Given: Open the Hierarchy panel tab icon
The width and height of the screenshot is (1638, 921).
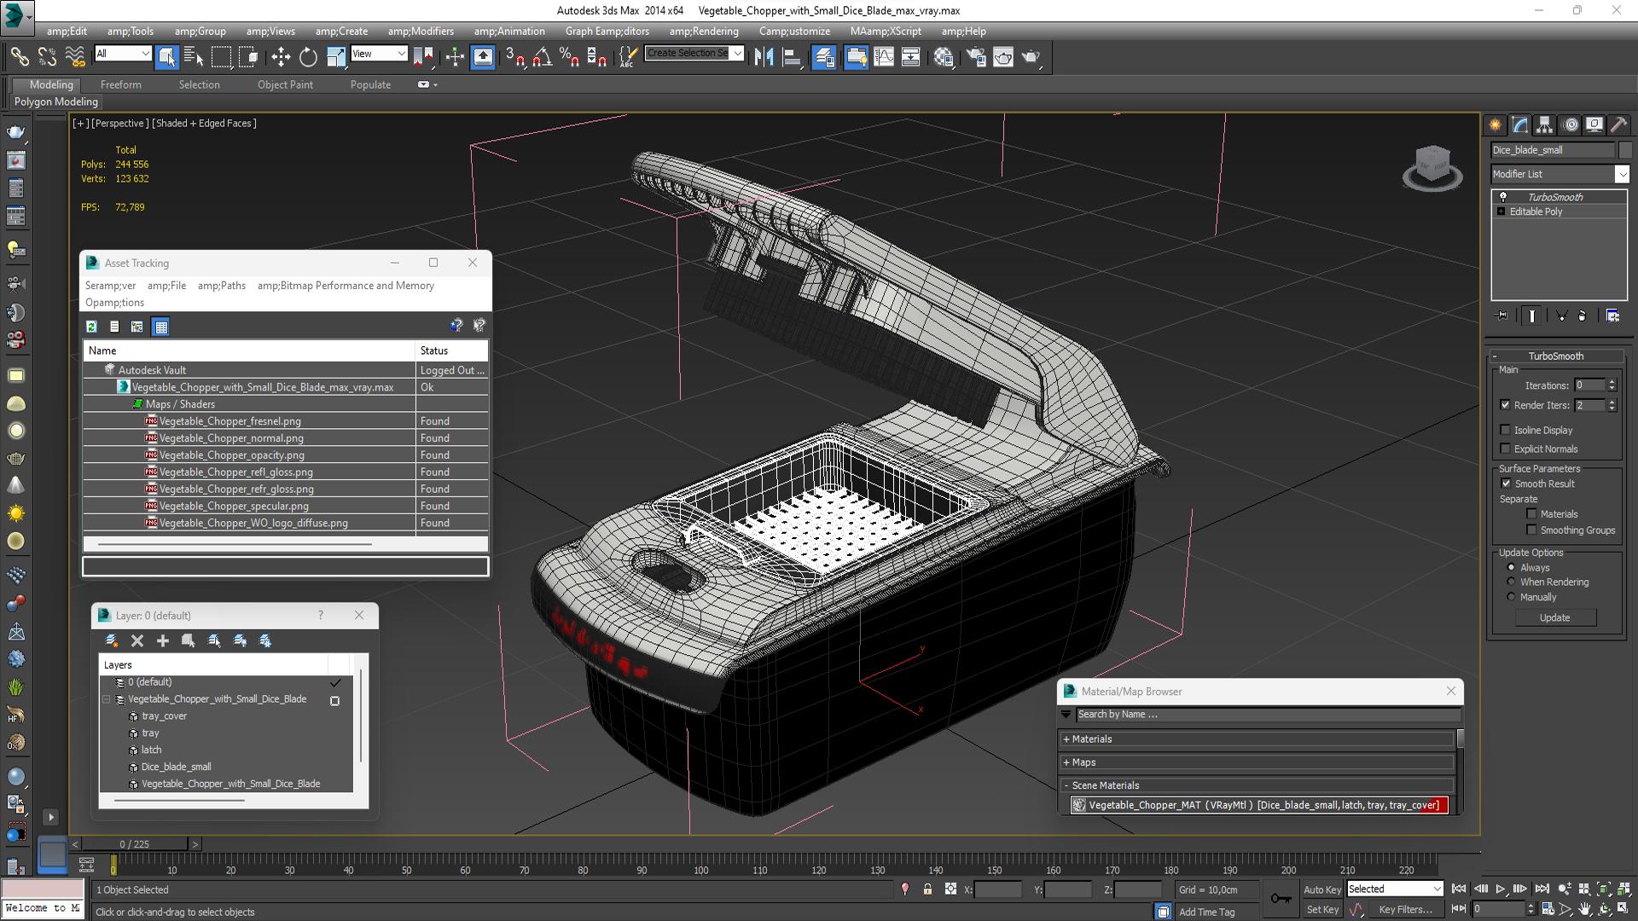Looking at the screenshot, I should pos(1544,125).
